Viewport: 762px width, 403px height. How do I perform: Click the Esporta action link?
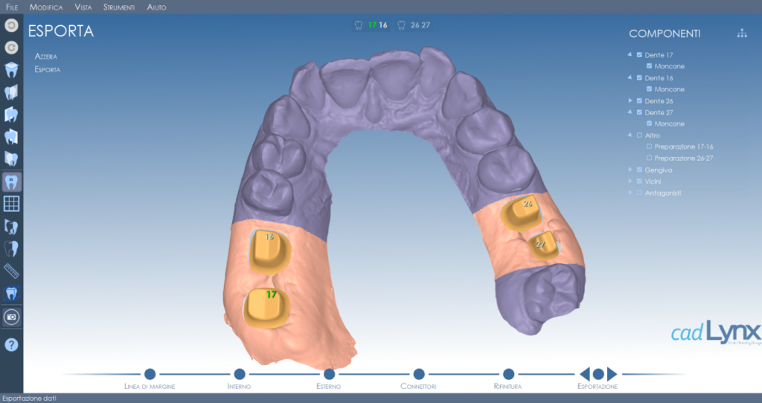47,69
